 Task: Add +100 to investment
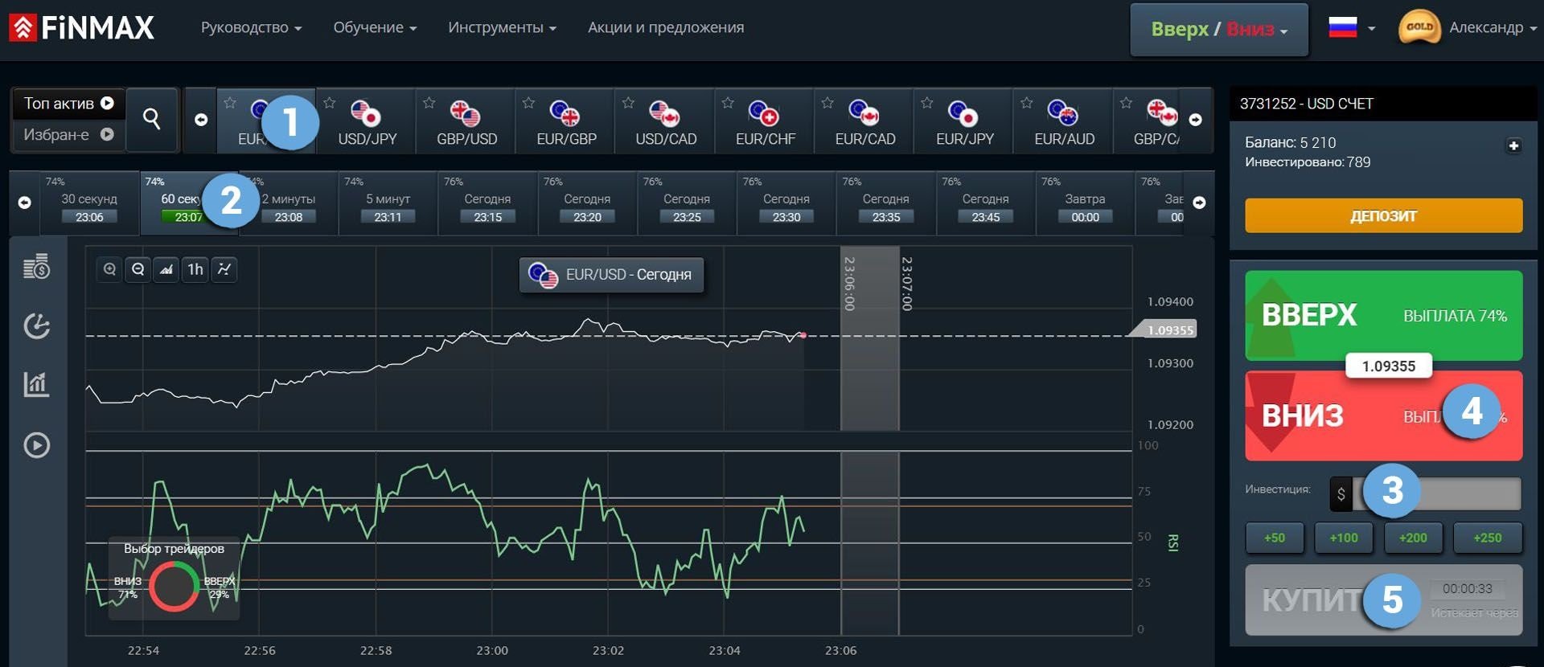pos(1344,538)
